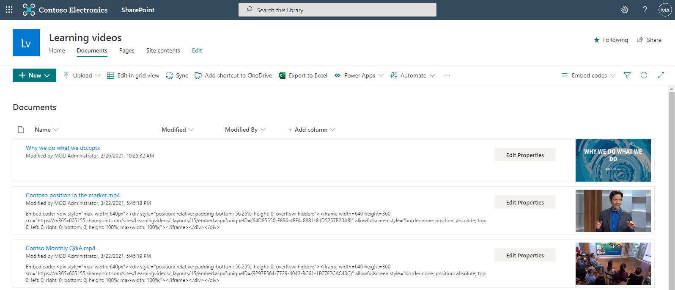The height and width of the screenshot is (290, 675).
Task: Click the SharePoint header link
Action: pos(138,10)
